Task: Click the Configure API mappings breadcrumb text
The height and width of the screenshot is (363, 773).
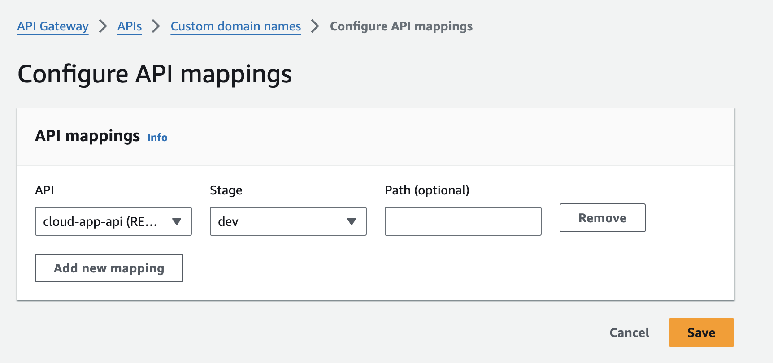Action: point(401,26)
